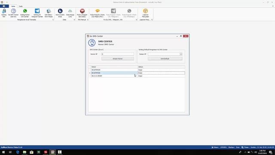This screenshot has height=155, width=275.
Task: Click the Simpan Nomor button
Action: point(117,59)
